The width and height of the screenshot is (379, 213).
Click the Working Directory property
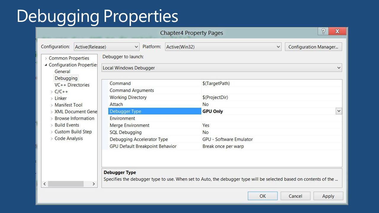[x=128, y=97]
